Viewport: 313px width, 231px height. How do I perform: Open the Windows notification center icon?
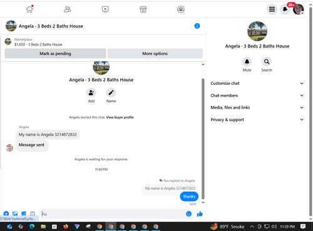click(x=303, y=227)
